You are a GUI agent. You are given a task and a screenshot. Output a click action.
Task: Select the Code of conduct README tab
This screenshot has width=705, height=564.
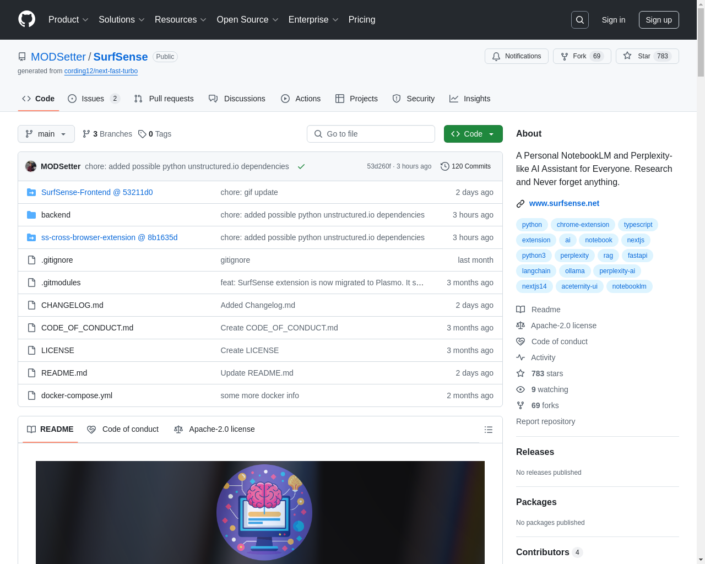tap(123, 430)
